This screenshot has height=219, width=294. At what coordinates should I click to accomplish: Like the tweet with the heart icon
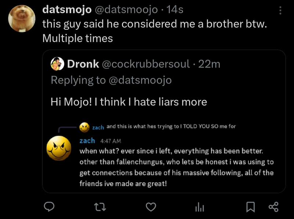(x=151, y=207)
